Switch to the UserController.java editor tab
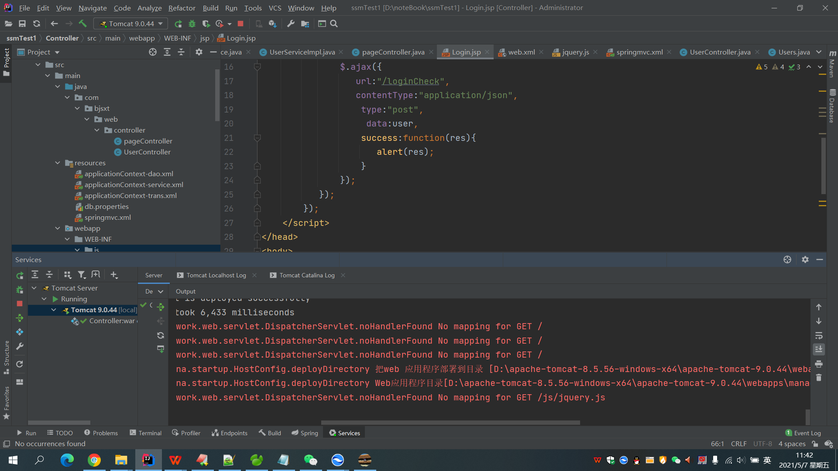The height and width of the screenshot is (471, 838). coord(720,52)
